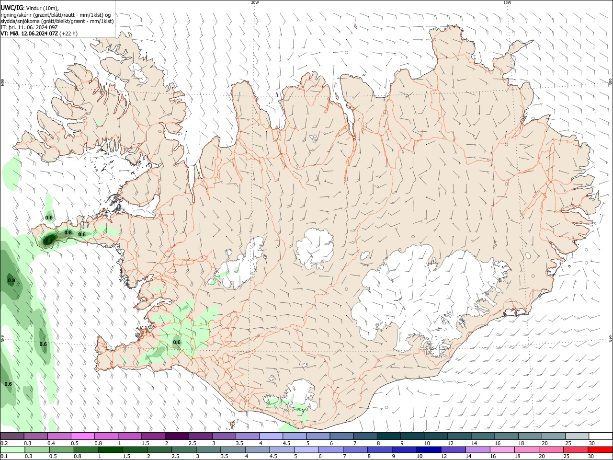Screen dimensions: 613x460
Task: Pick the light grey 25 snow scale swatch
Action: (577, 437)
